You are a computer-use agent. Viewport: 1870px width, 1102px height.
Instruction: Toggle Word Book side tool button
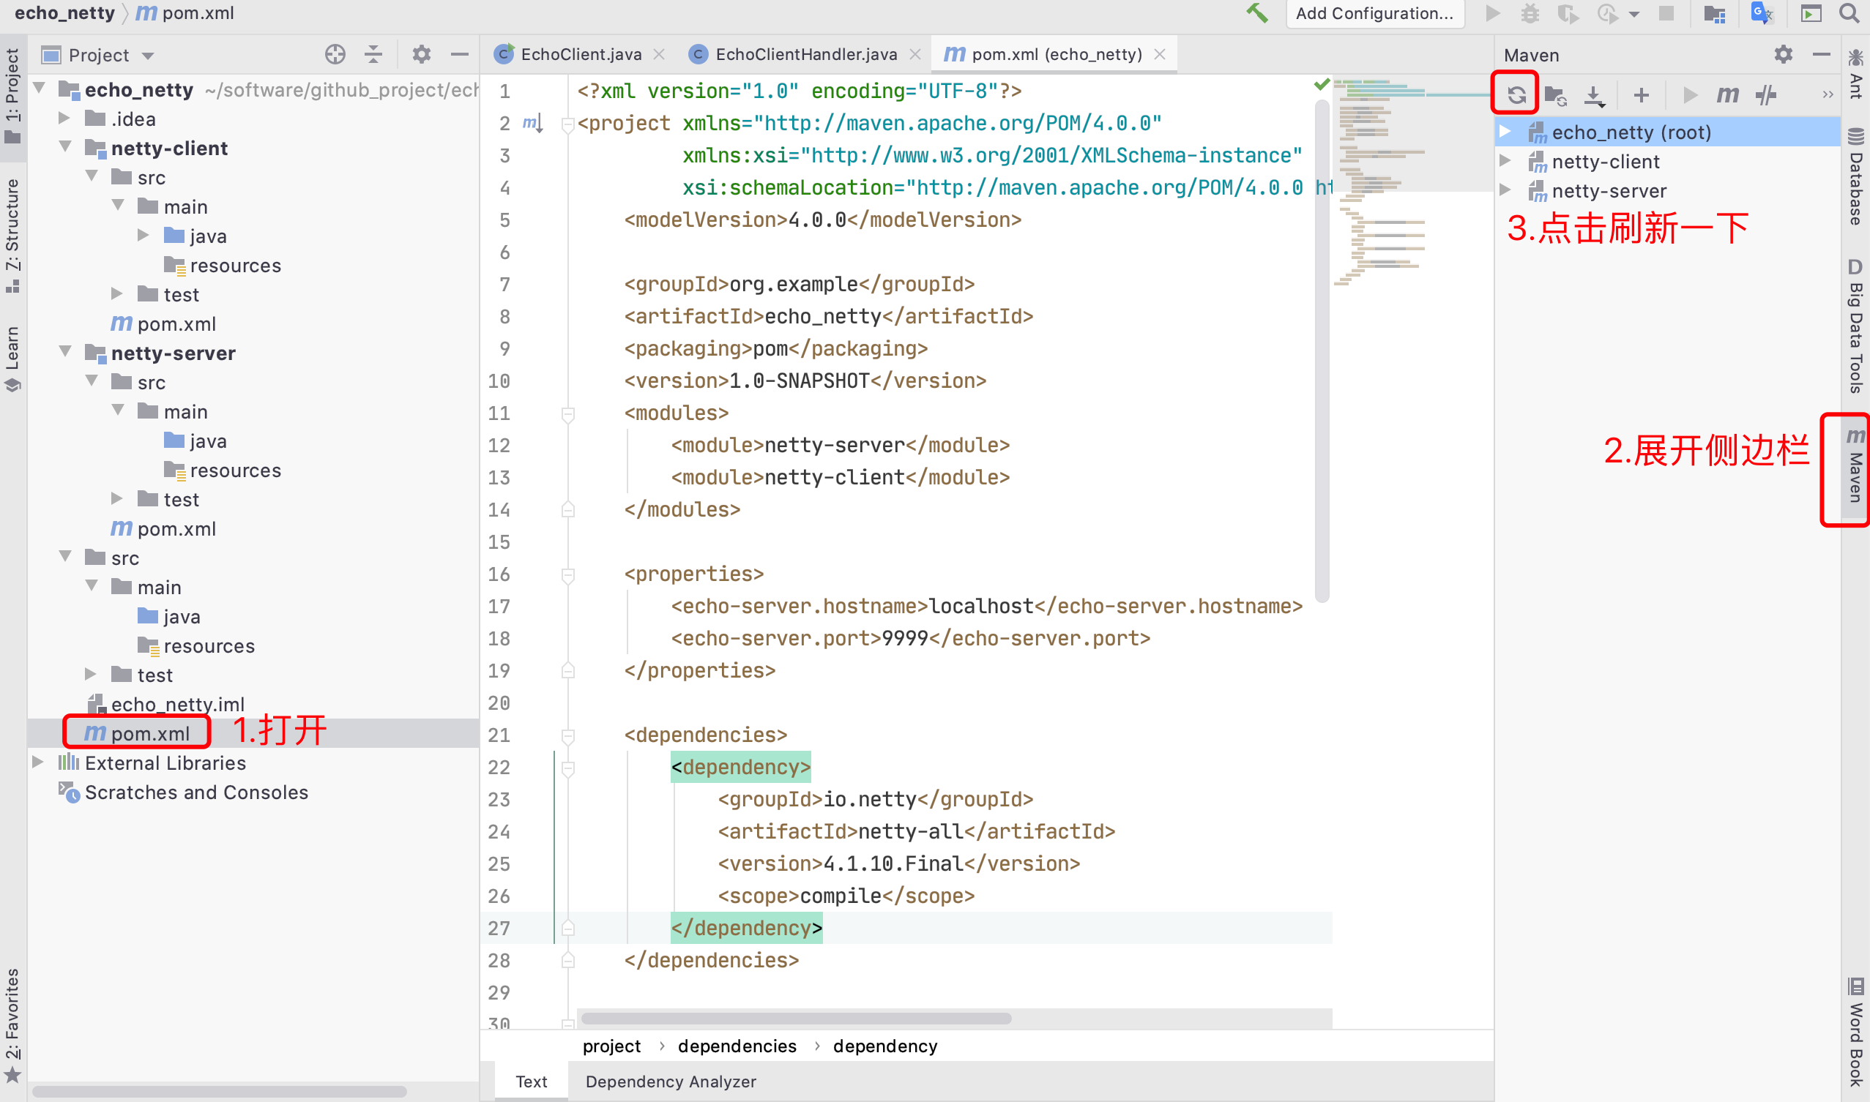tap(1855, 1032)
